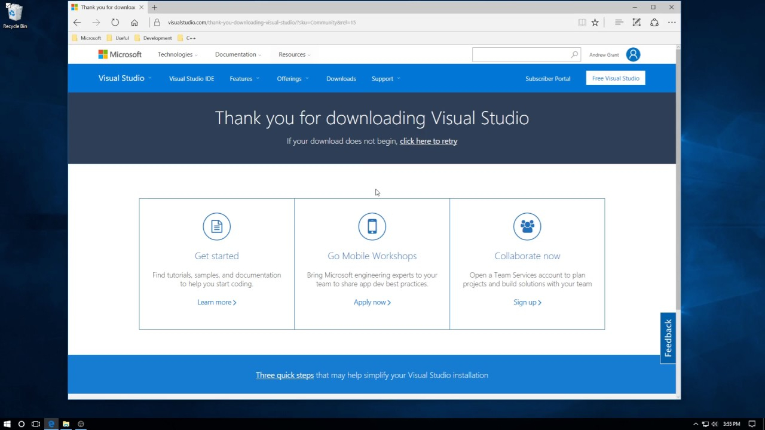The width and height of the screenshot is (765, 430).
Task: Click the Collaborate now people icon
Action: point(527,226)
